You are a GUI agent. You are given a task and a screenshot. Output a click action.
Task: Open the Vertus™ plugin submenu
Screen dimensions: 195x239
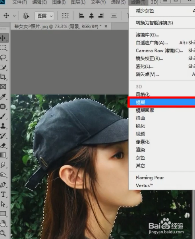[162, 186]
